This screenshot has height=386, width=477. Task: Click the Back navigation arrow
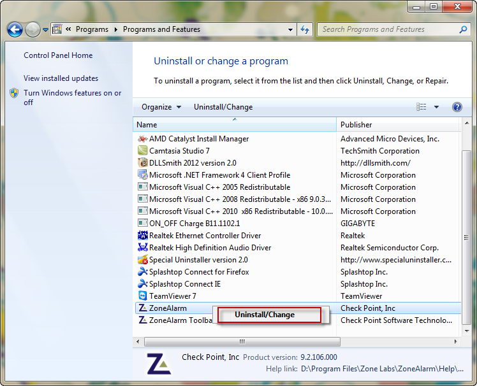(15, 30)
